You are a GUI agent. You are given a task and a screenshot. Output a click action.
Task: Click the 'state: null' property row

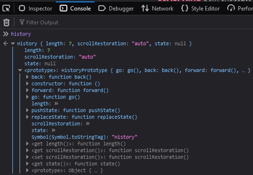[40, 64]
